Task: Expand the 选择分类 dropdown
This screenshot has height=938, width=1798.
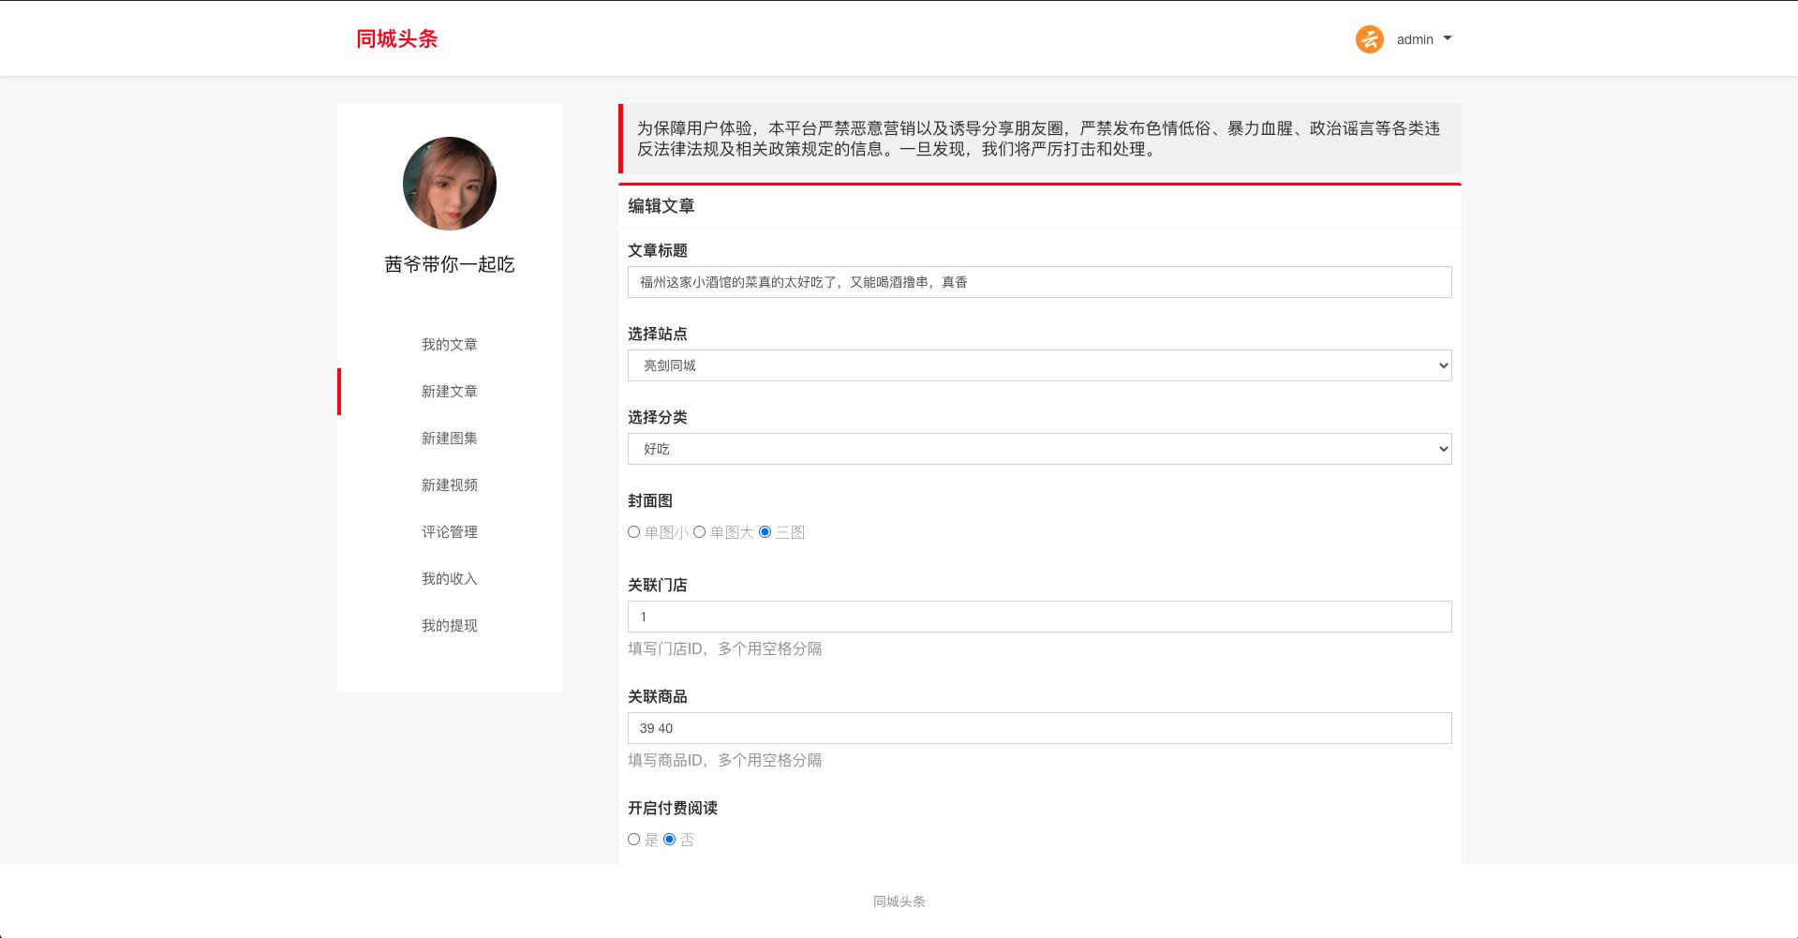Action: (x=1039, y=449)
